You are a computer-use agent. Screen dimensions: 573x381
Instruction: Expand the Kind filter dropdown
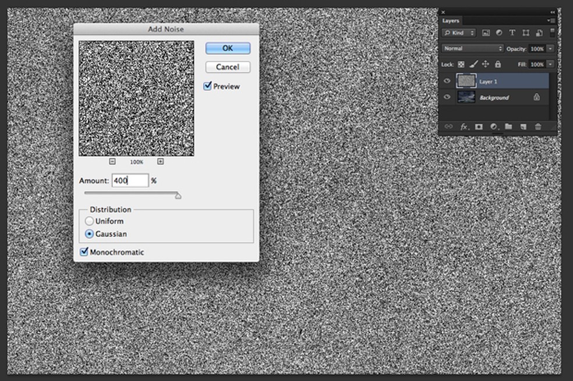(459, 33)
